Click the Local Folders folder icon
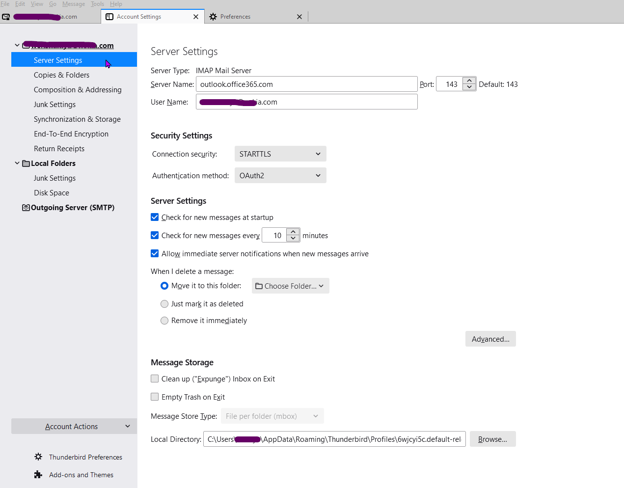Viewport: 624px width, 488px height. 26,163
